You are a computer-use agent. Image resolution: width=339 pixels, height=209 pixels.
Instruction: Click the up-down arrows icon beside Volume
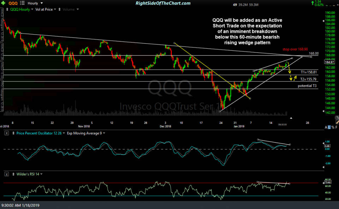tap(59, 10)
